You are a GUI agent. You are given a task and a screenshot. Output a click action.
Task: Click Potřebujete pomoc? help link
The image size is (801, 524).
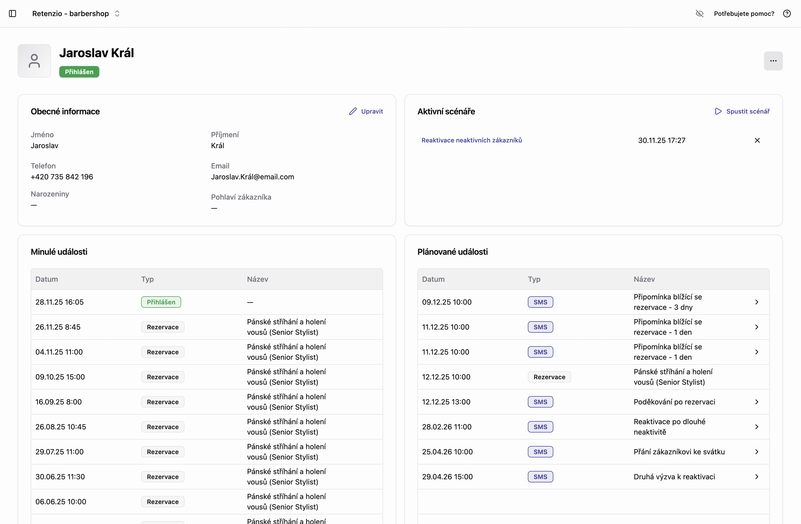pos(744,14)
